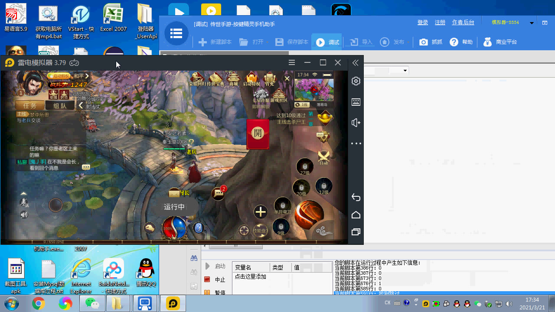
Task: Open Chrome from the Windows taskbar
Action: (x=39, y=303)
